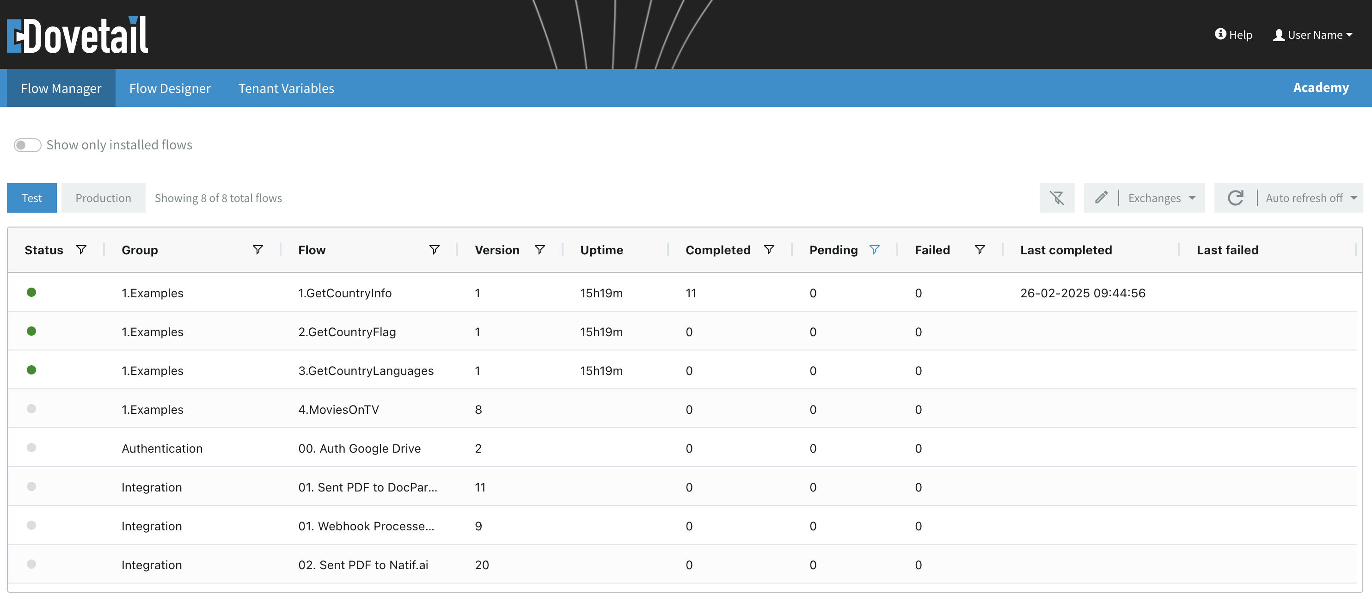Open the Status column filter
Viewport: 1372px width, 596px height.
tap(81, 250)
